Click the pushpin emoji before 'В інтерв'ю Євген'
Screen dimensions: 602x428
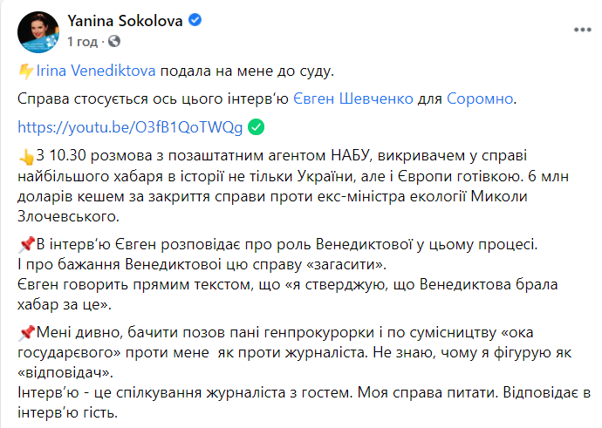click(26, 245)
